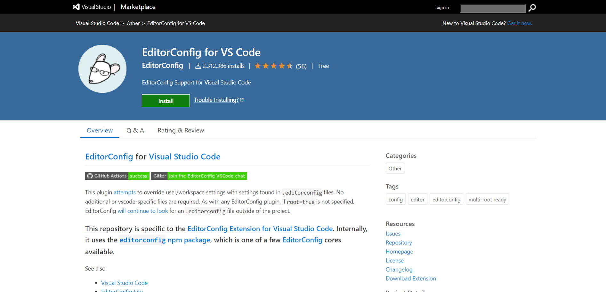606x292 pixels.
Task: Open the Homepage resource link
Action: pyautogui.click(x=400, y=251)
